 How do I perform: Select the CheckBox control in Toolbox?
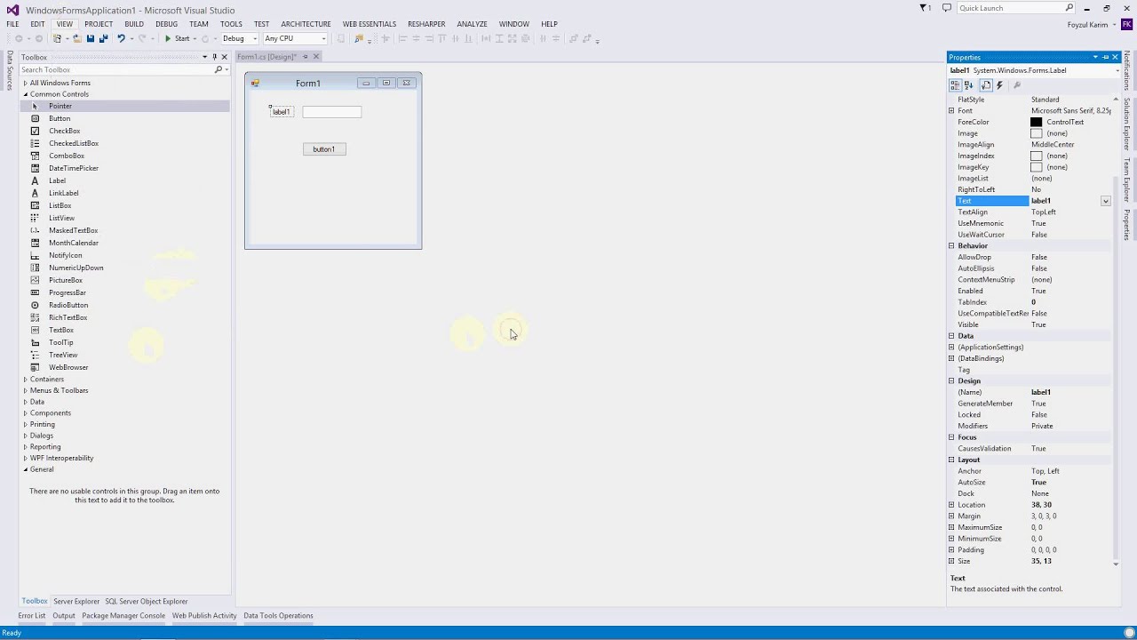coord(124,131)
